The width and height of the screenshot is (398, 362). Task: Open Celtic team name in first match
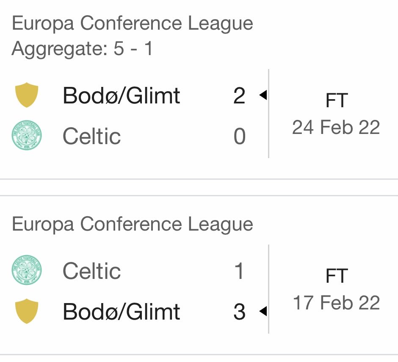click(91, 136)
